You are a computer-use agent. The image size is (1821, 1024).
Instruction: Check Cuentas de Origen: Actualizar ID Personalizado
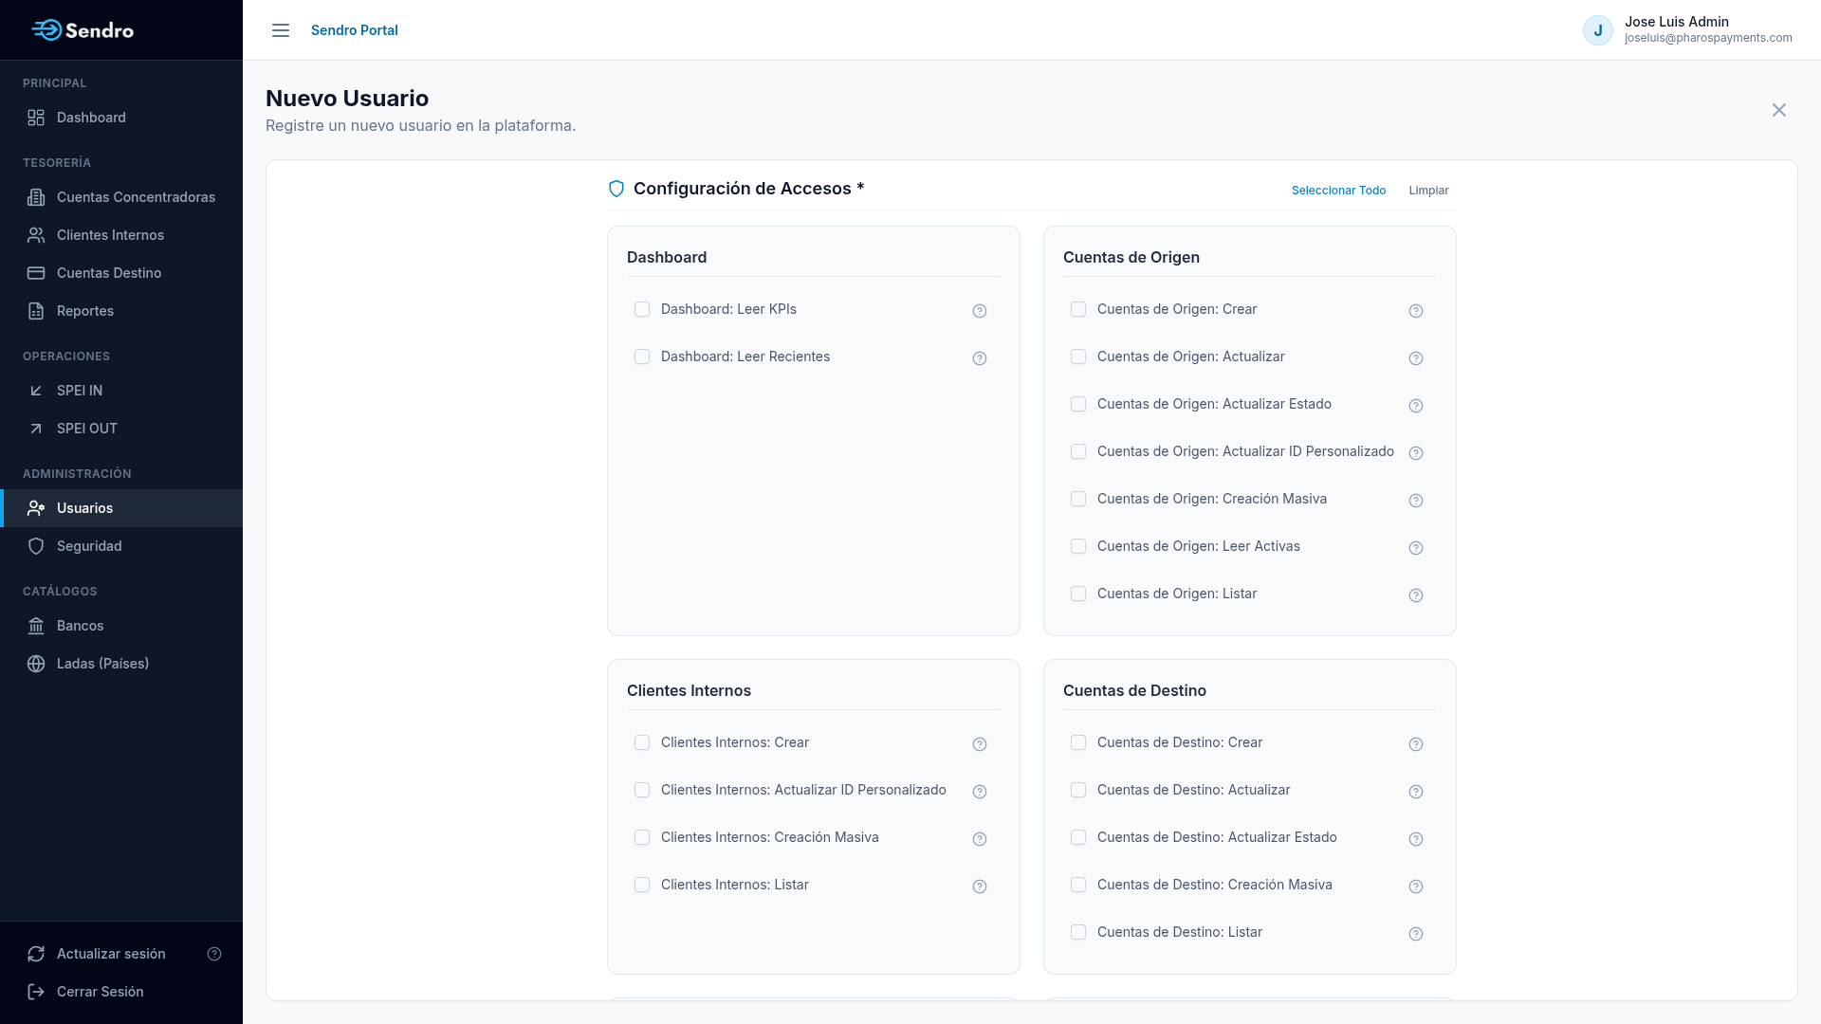(1078, 451)
